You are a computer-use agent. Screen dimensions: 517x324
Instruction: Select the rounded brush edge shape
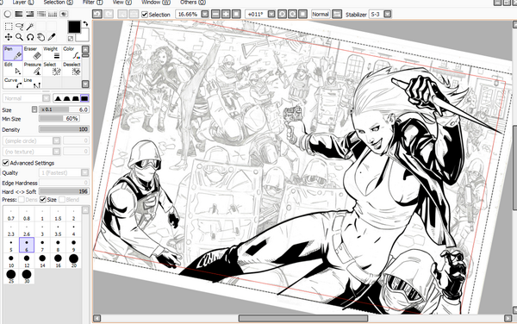66,98
